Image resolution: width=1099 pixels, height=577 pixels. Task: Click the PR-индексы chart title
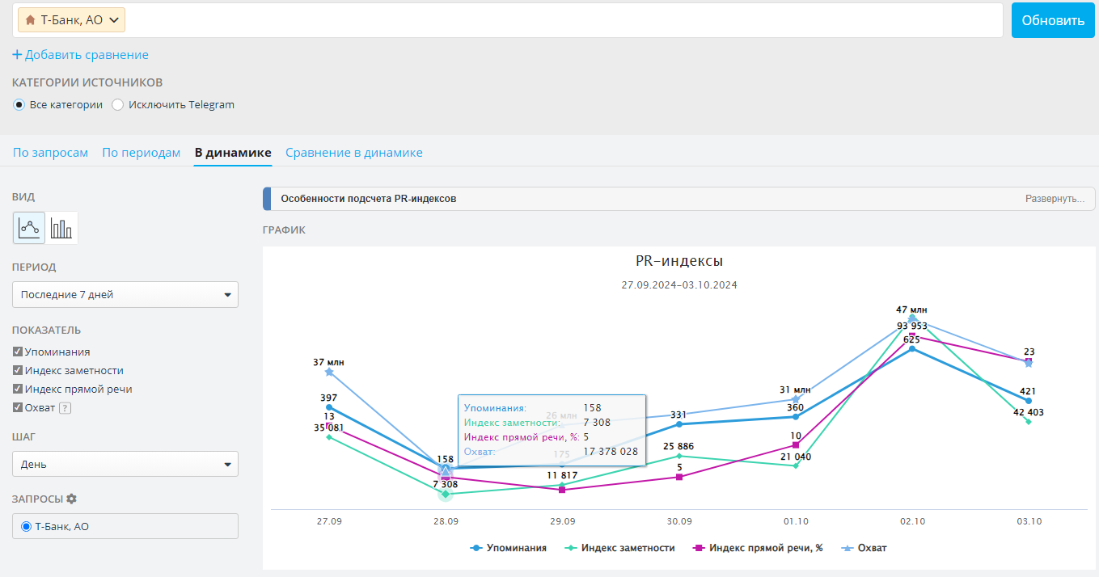tap(679, 261)
